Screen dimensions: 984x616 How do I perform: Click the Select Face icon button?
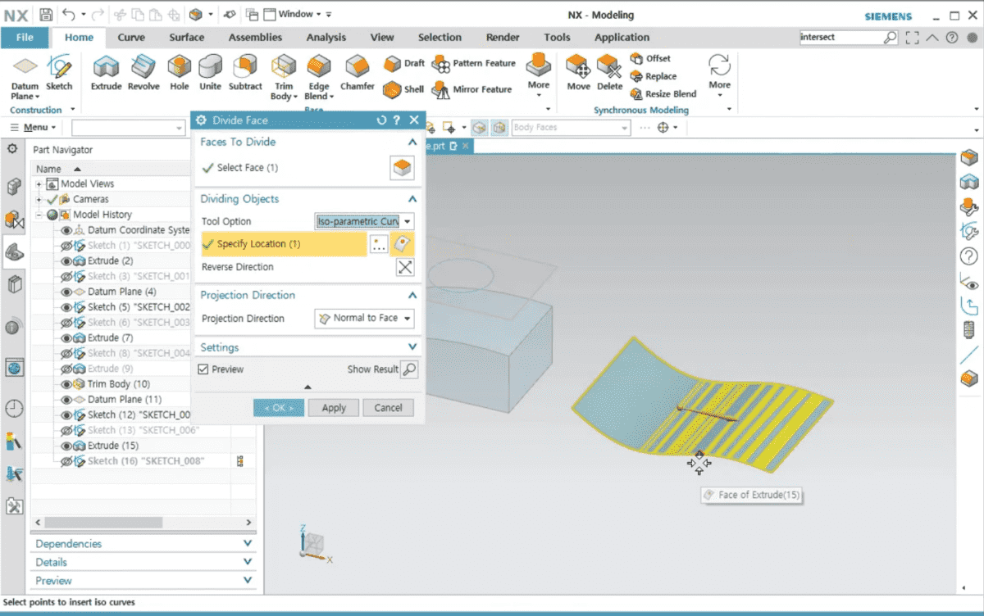(402, 168)
